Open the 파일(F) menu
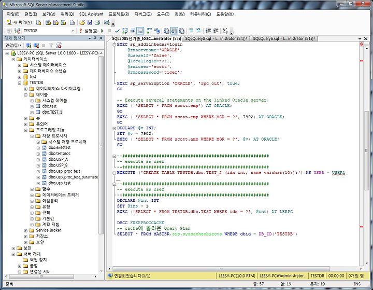The image size is (373, 290). tap(13, 14)
